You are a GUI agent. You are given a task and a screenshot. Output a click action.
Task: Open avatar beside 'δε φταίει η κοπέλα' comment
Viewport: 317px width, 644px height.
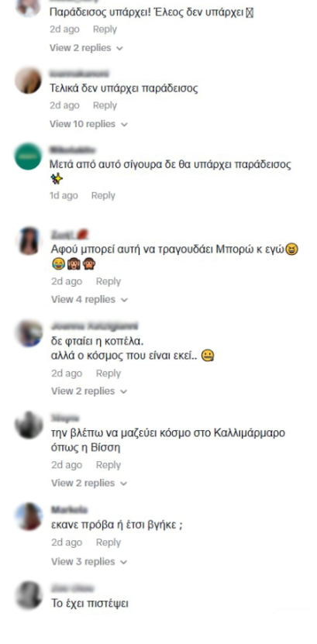[x=29, y=333]
